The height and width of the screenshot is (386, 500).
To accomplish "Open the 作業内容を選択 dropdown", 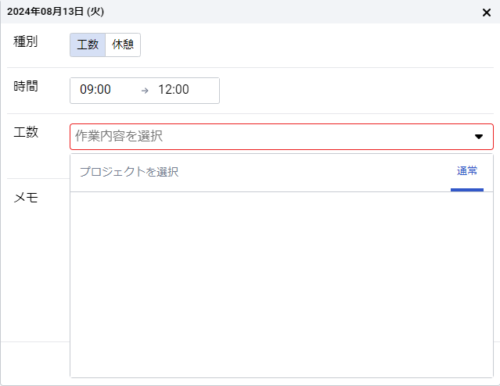I will (x=282, y=137).
